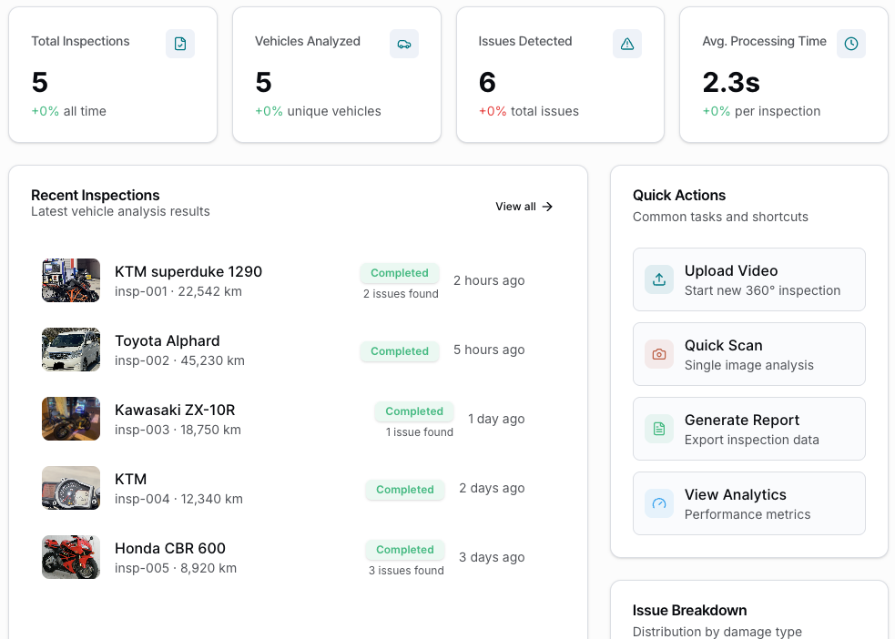The width and height of the screenshot is (895, 639).
Task: Click the Quick Scan camera icon
Action: [x=659, y=355]
